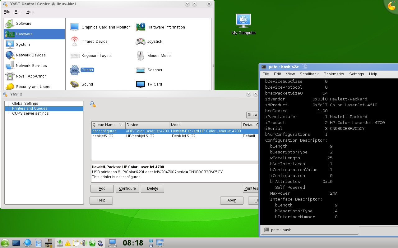This screenshot has width=398, height=248.
Task: Open Help menu in YaST Control Centre
Action: pyautogui.click(x=30, y=12)
